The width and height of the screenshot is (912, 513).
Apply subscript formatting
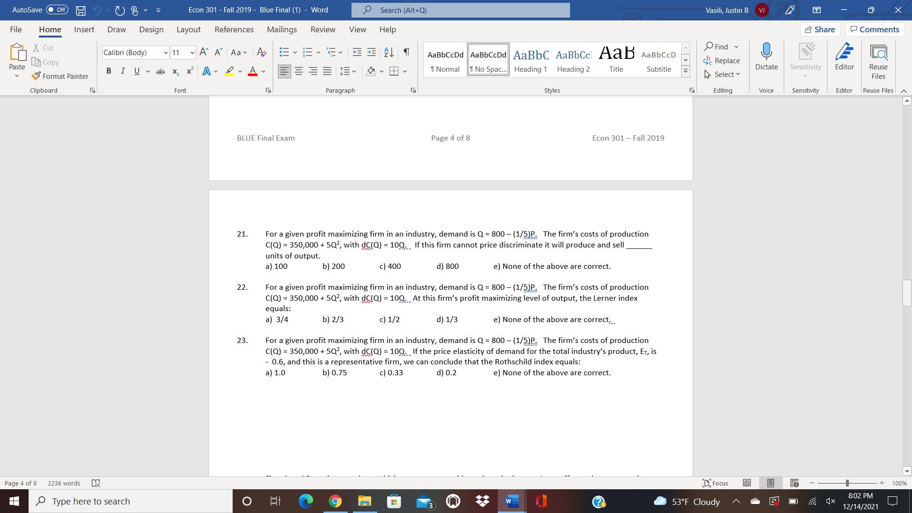coord(175,71)
